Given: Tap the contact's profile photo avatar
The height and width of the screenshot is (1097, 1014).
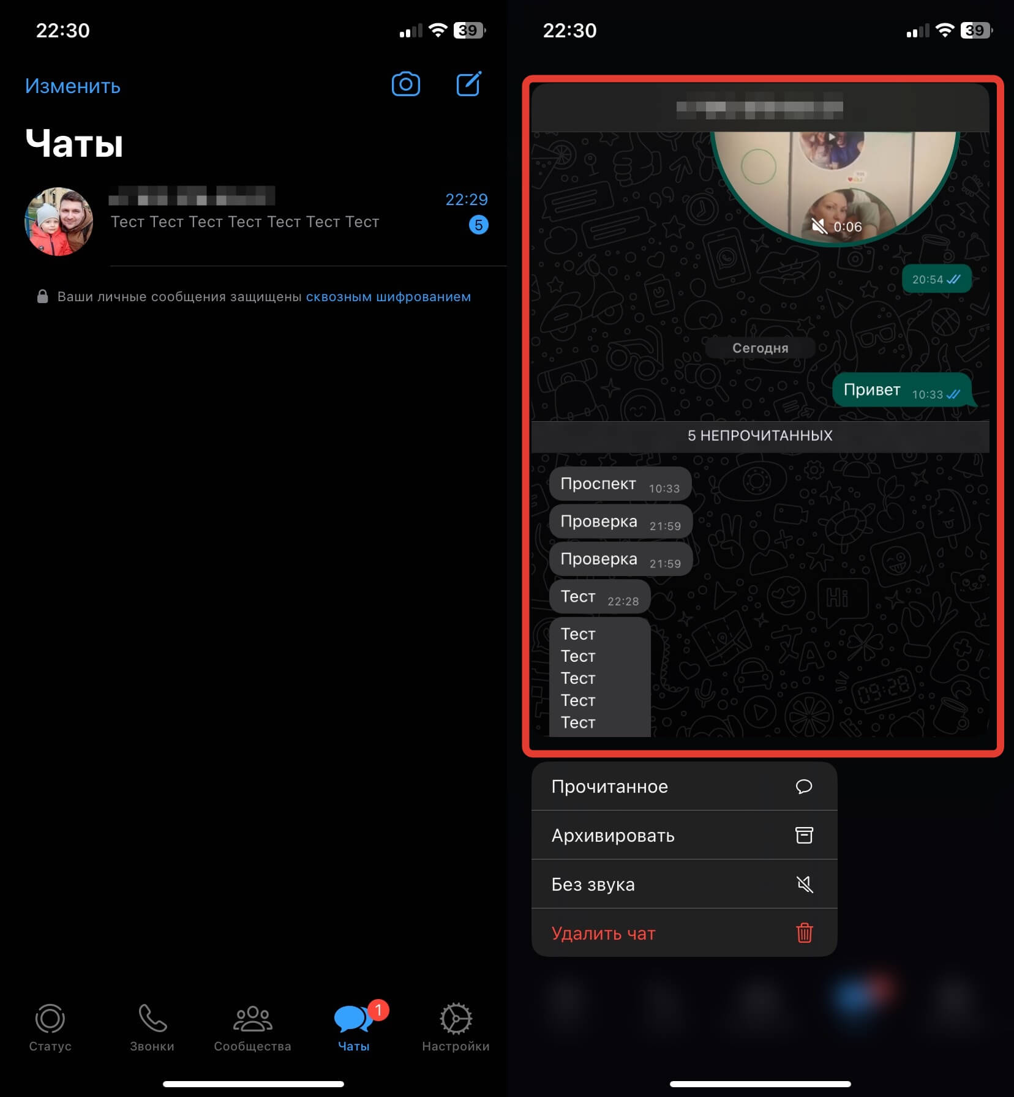Looking at the screenshot, I should [x=59, y=222].
